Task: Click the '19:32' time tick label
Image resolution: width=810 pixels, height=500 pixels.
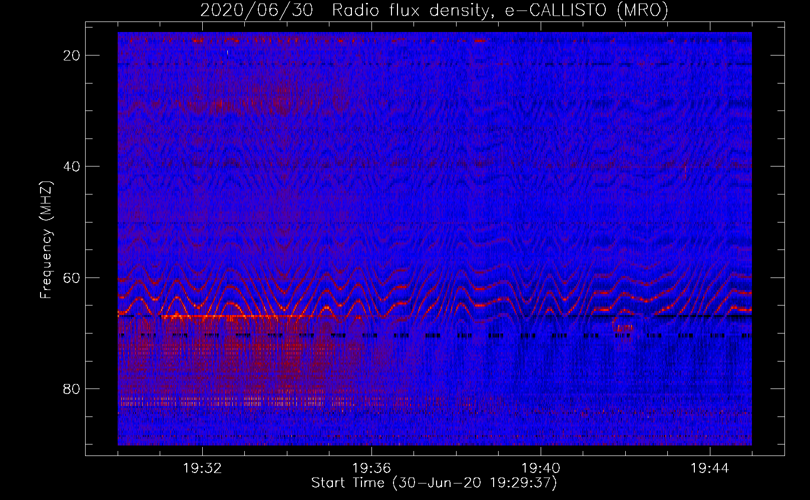Action: click(202, 468)
